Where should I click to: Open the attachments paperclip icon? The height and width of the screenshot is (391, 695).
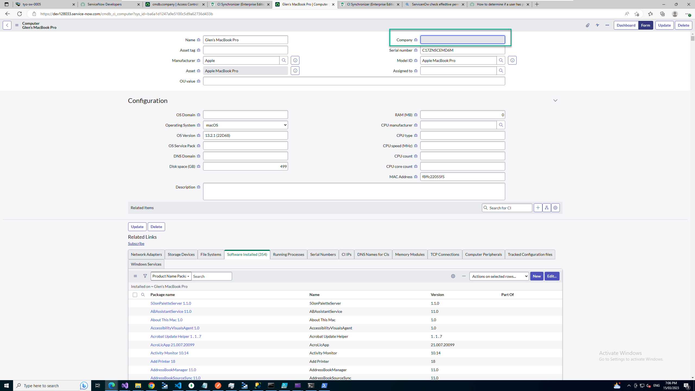pyautogui.click(x=587, y=25)
